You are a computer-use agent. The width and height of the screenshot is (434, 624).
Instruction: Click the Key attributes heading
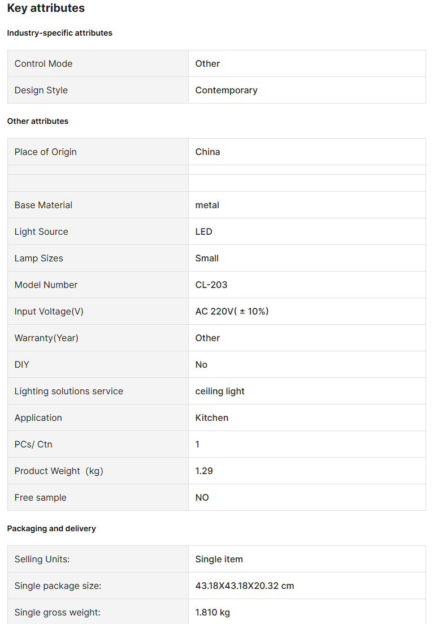(x=46, y=8)
